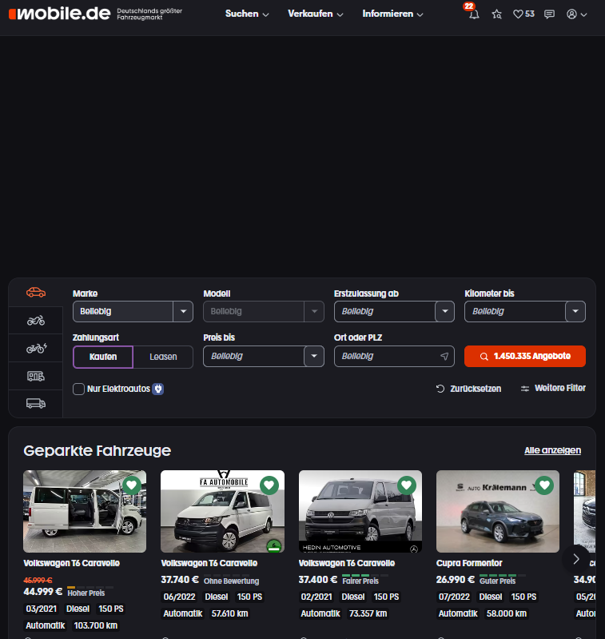This screenshot has width=605, height=639.
Task: Click the 103.700 km mileage tag
Action: tap(96, 625)
